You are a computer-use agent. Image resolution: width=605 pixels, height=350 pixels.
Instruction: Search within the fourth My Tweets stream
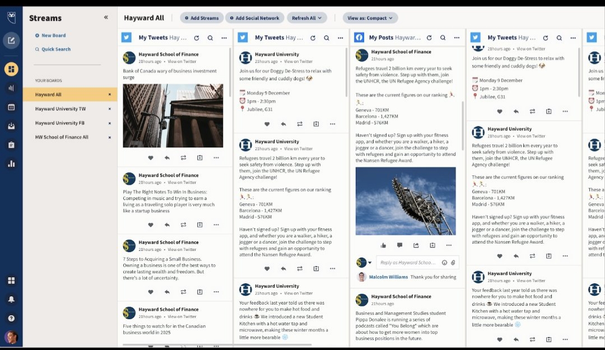pos(559,38)
